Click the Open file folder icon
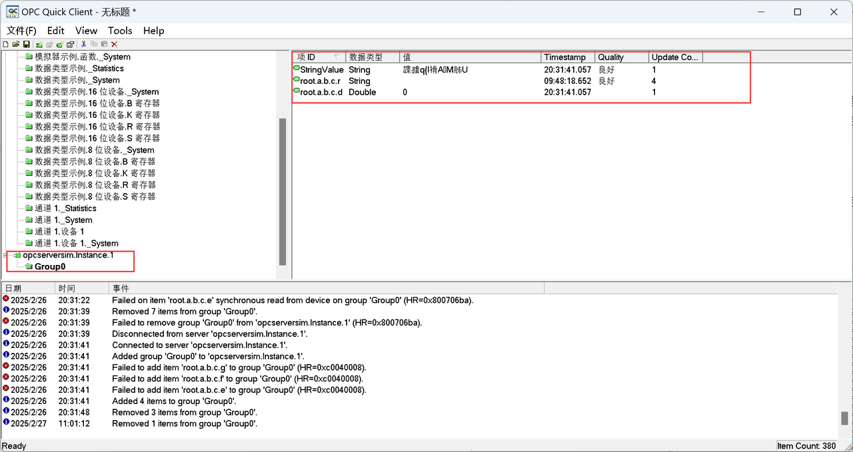 (x=15, y=44)
